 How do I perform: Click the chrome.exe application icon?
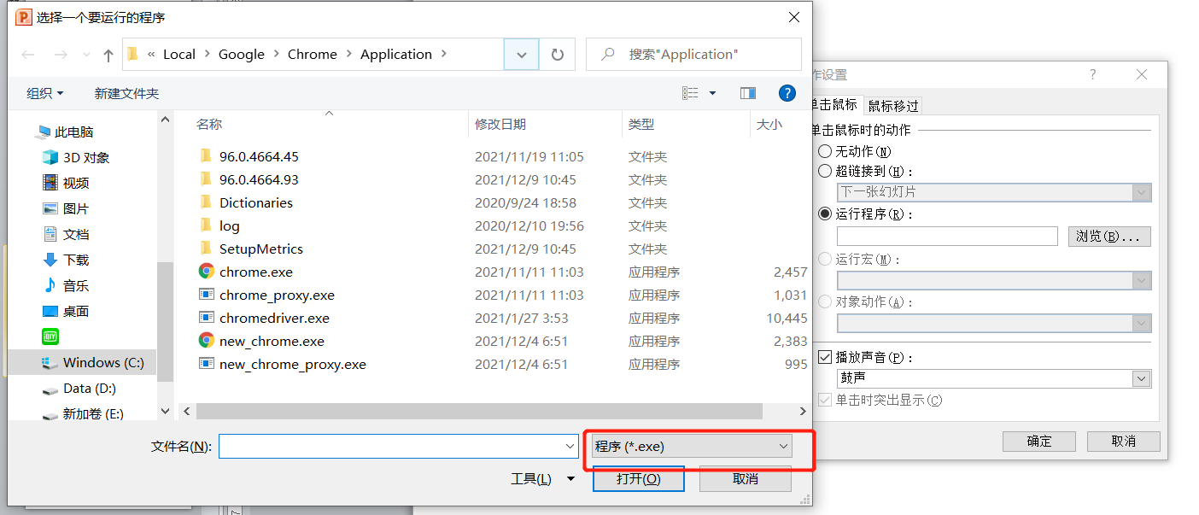[206, 272]
